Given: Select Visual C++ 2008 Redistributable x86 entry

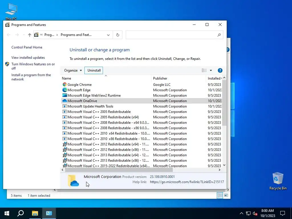Looking at the screenshot, I should (x=142, y=128).
